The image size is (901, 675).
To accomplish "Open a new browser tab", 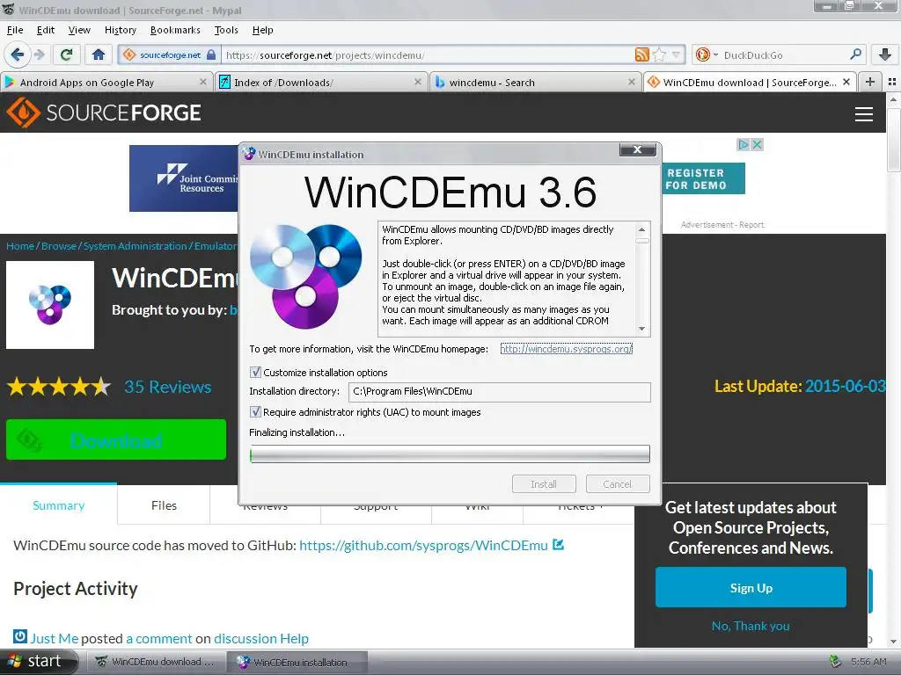I will [x=870, y=82].
